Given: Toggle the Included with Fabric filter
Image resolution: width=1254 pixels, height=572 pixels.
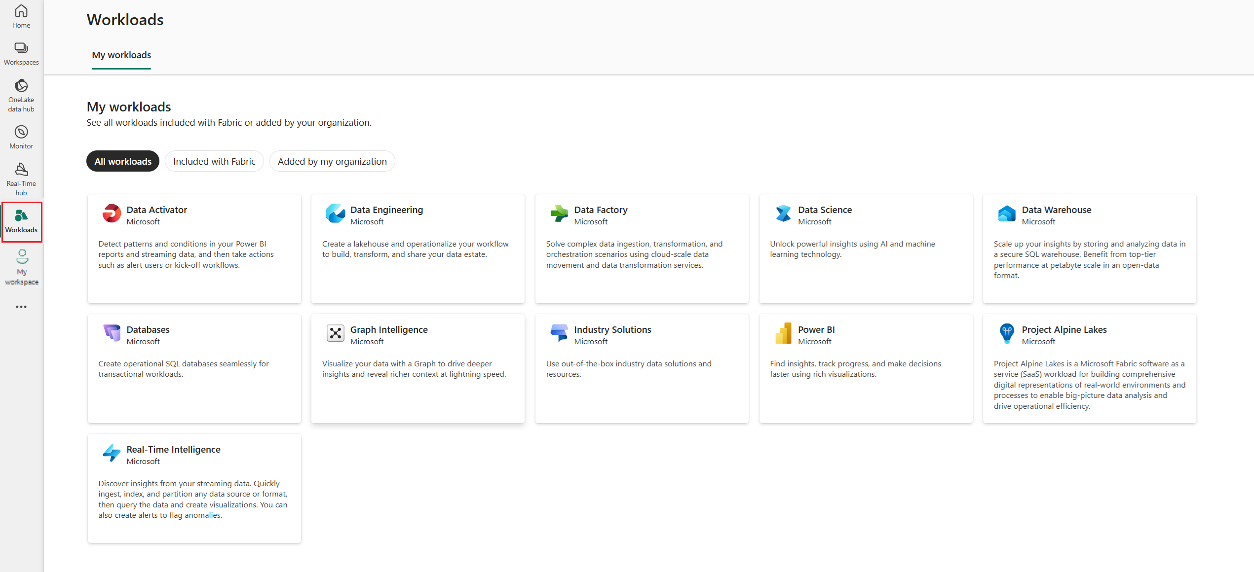Looking at the screenshot, I should tap(214, 161).
